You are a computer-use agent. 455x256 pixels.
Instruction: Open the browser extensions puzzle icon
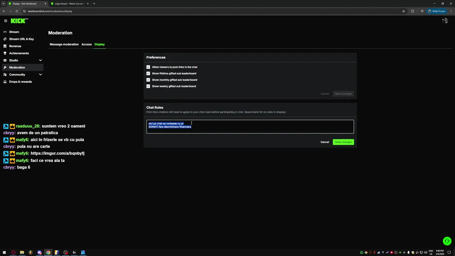coord(412,11)
